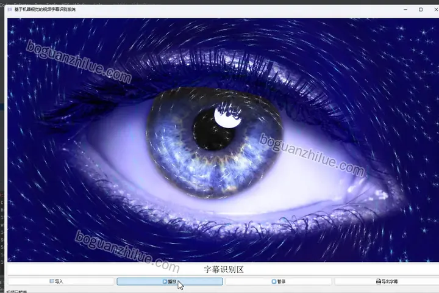Click the app icon in the title bar
Viewport: 439px width, 293px height.
[10, 10]
